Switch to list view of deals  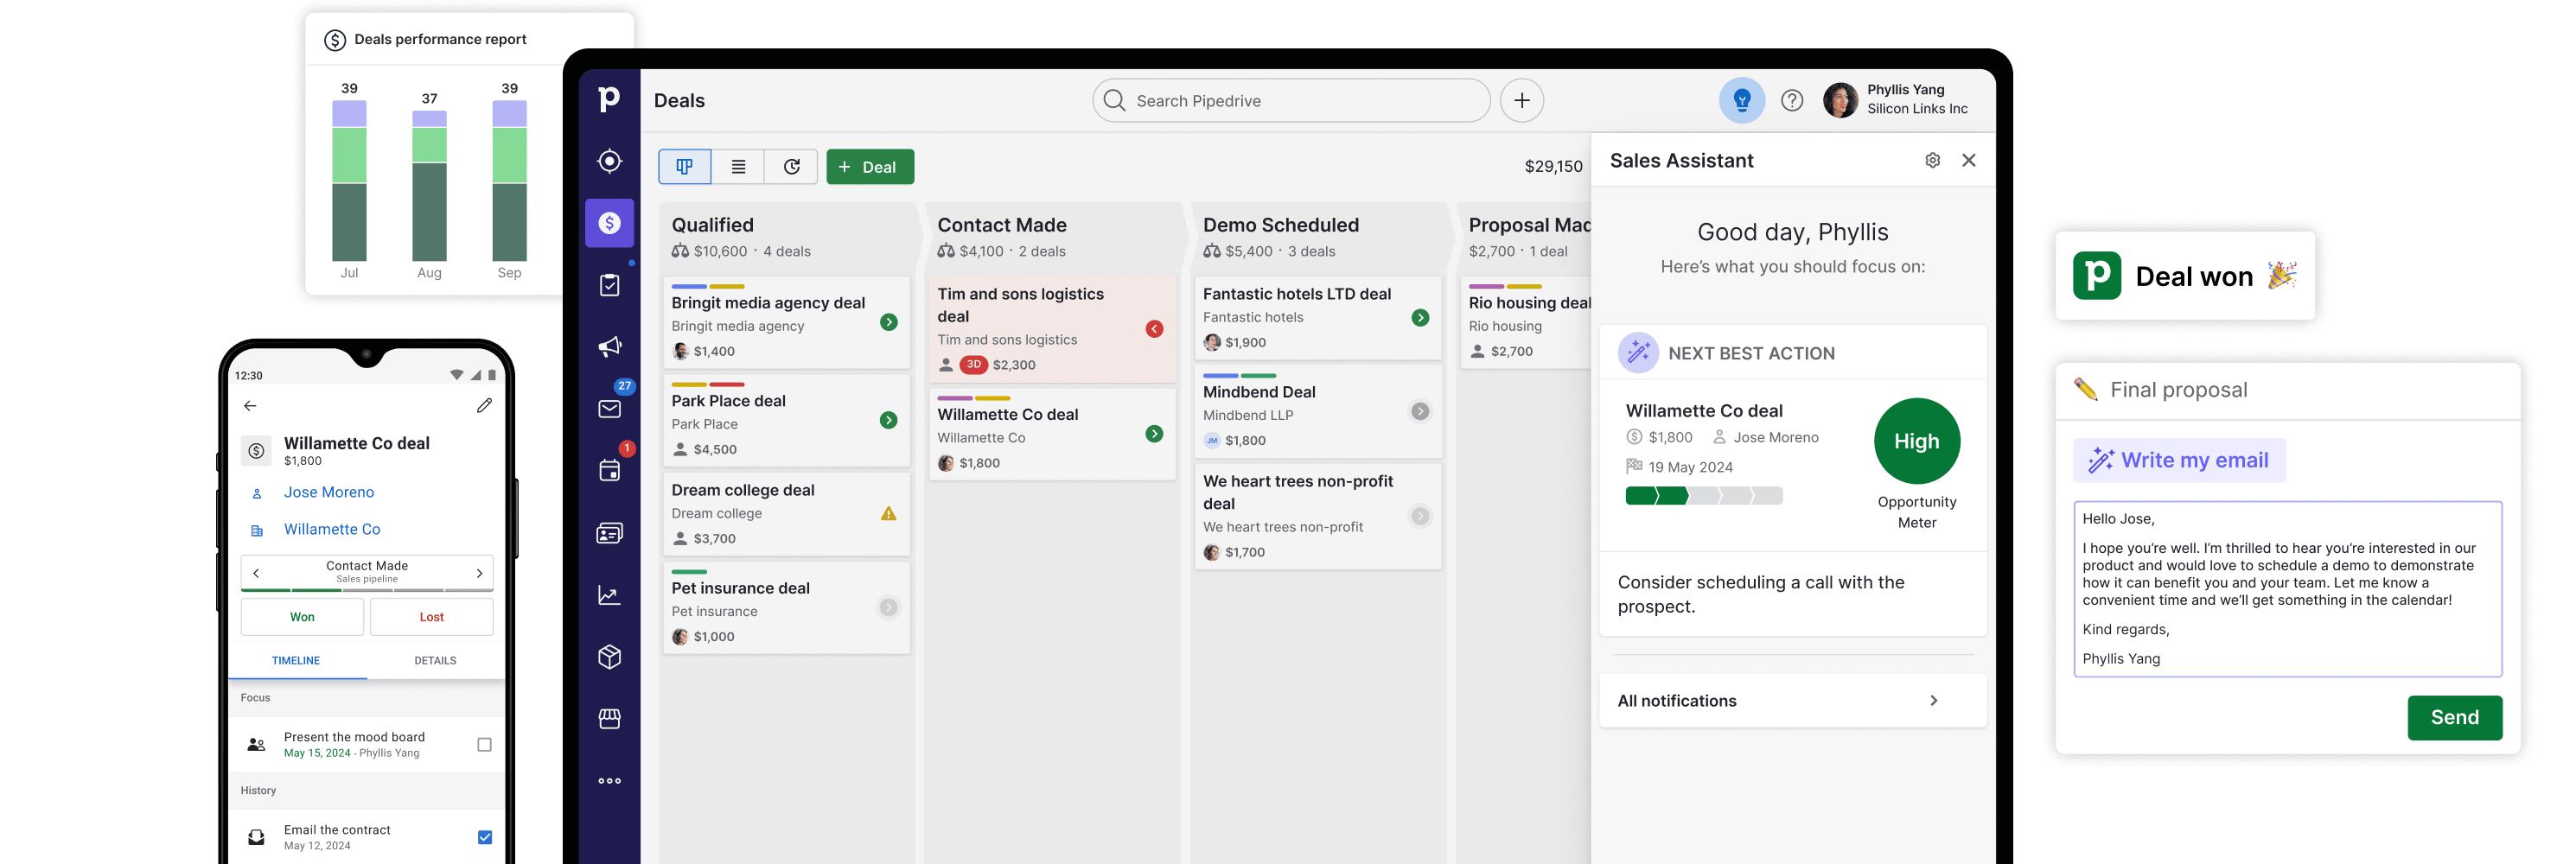tap(738, 167)
